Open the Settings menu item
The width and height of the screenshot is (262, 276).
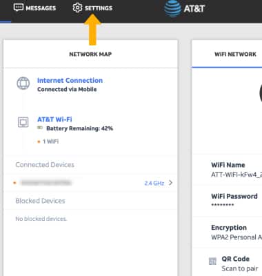92,8
